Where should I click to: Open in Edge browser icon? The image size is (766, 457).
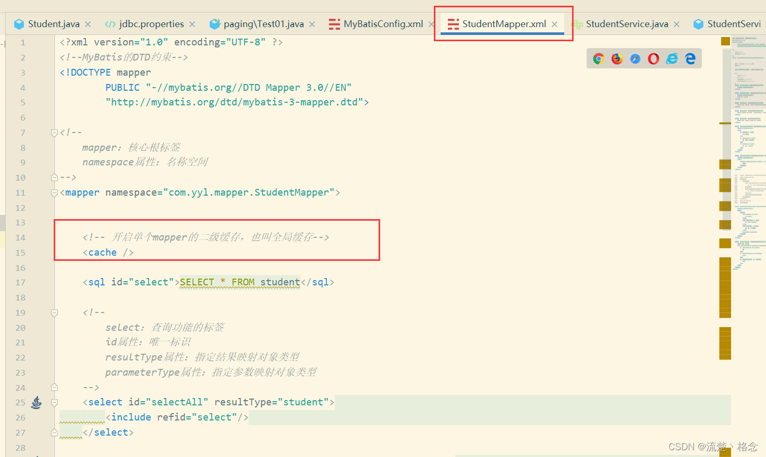690,58
